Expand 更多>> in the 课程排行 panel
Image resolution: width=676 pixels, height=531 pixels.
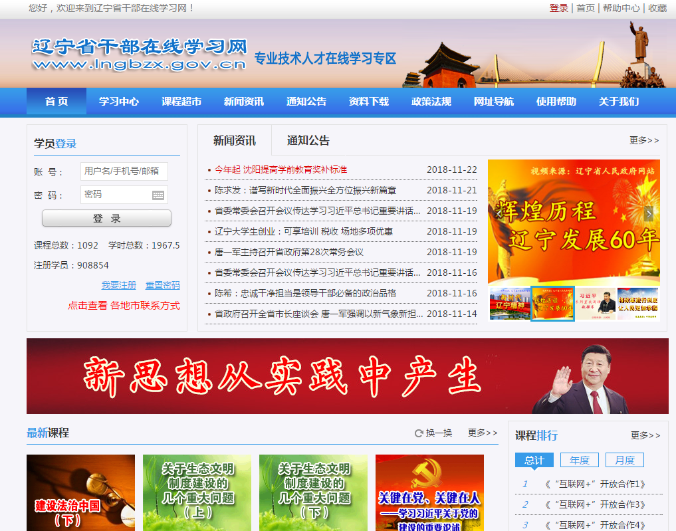coord(645,435)
